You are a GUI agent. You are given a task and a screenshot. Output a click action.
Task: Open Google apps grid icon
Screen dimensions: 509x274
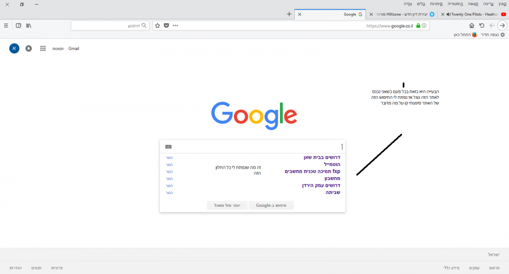pyautogui.click(x=43, y=48)
